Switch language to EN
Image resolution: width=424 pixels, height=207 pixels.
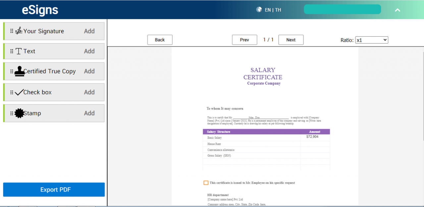click(267, 10)
